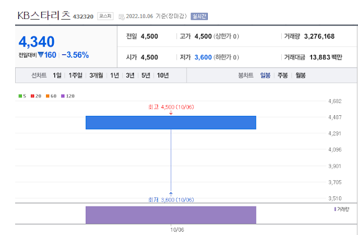This screenshot has height=235, width=358.
Task: Click the purple volume bar for 10/06
Action: tap(171, 215)
